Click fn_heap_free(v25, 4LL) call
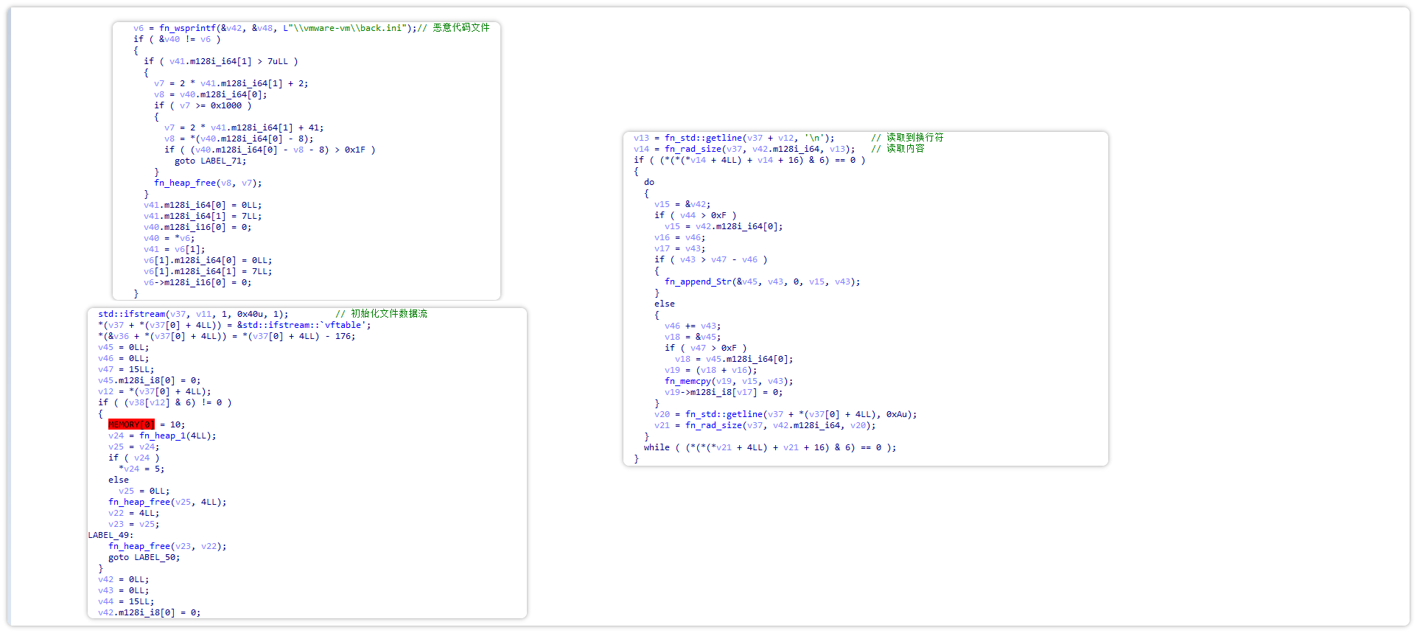 point(167,502)
